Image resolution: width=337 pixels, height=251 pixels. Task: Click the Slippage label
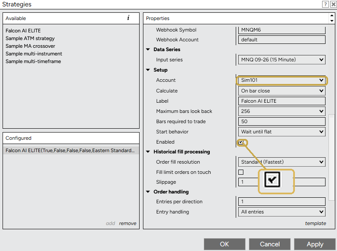(166, 182)
